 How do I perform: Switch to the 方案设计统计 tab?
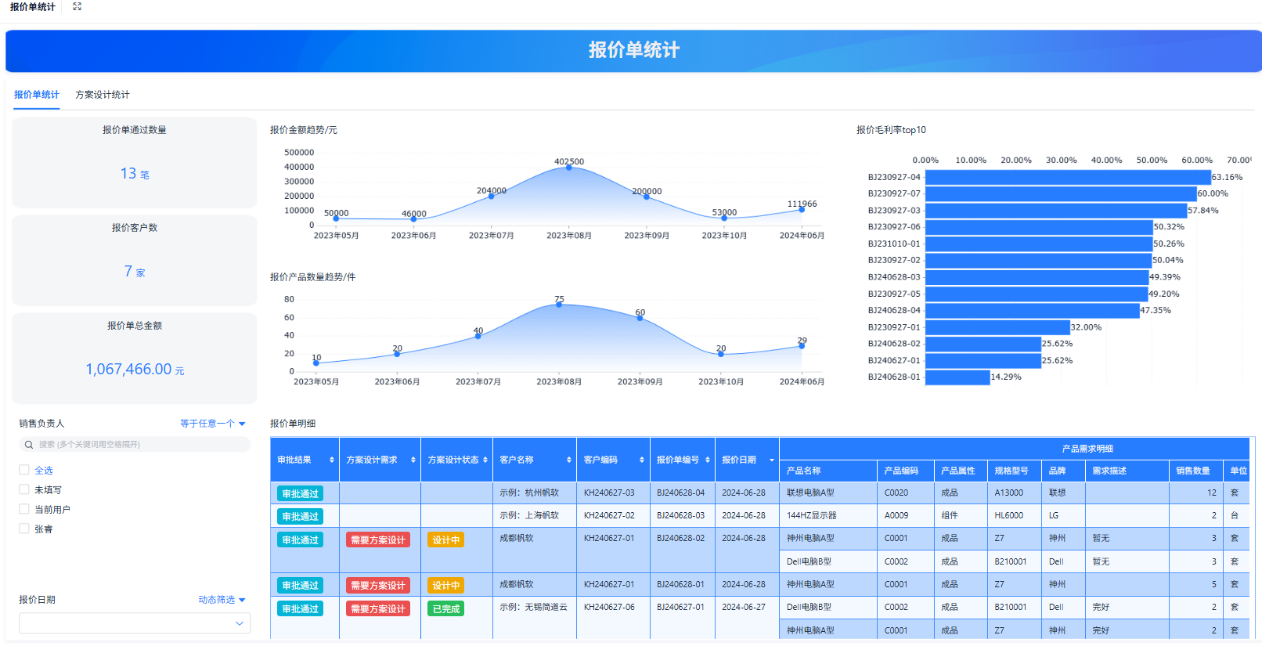(103, 95)
